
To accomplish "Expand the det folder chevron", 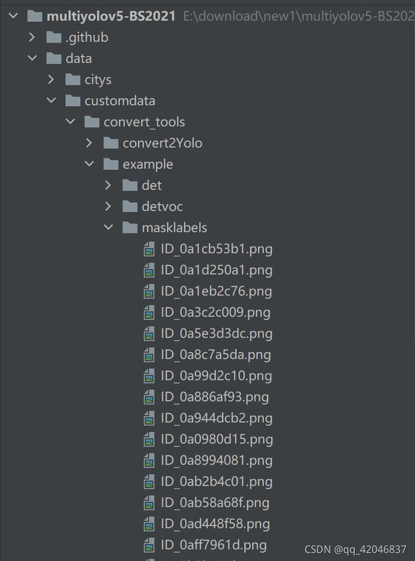I will pos(108,185).
